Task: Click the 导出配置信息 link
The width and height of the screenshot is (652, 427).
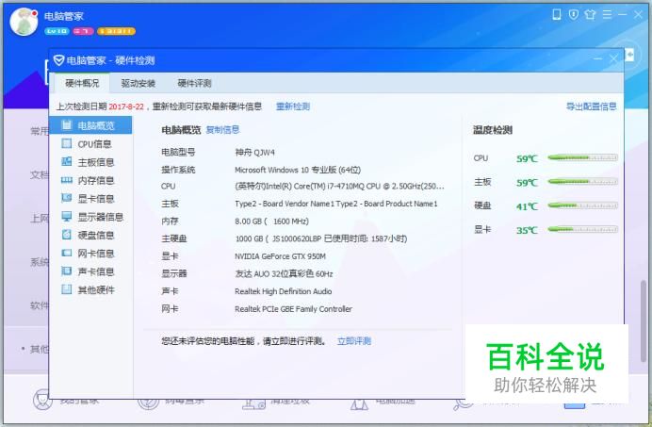Action: 592,107
